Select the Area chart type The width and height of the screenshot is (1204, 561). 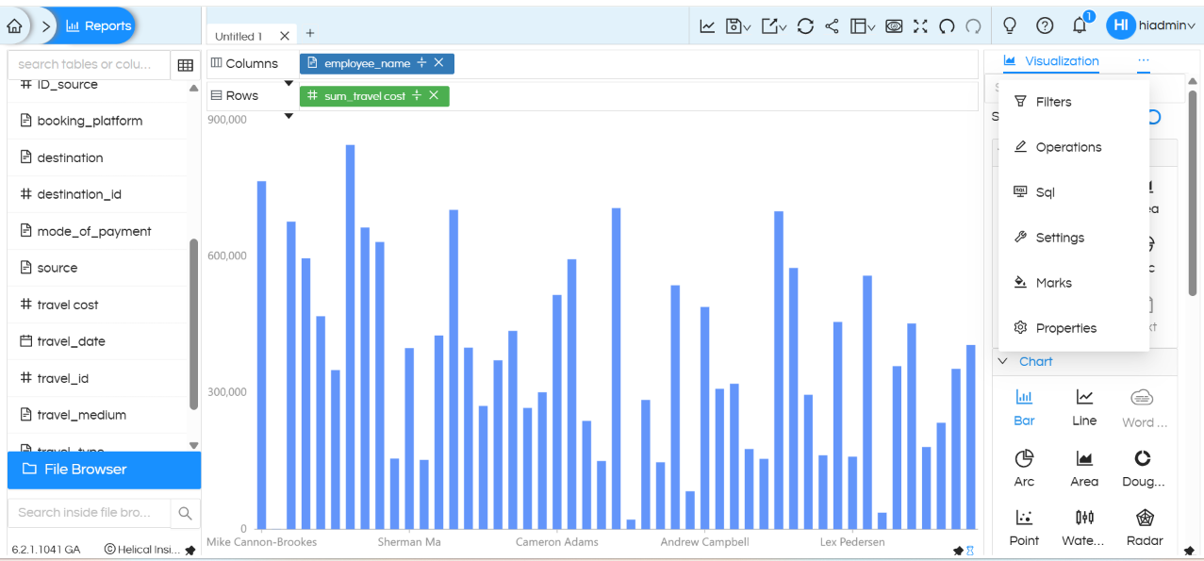1084,469
